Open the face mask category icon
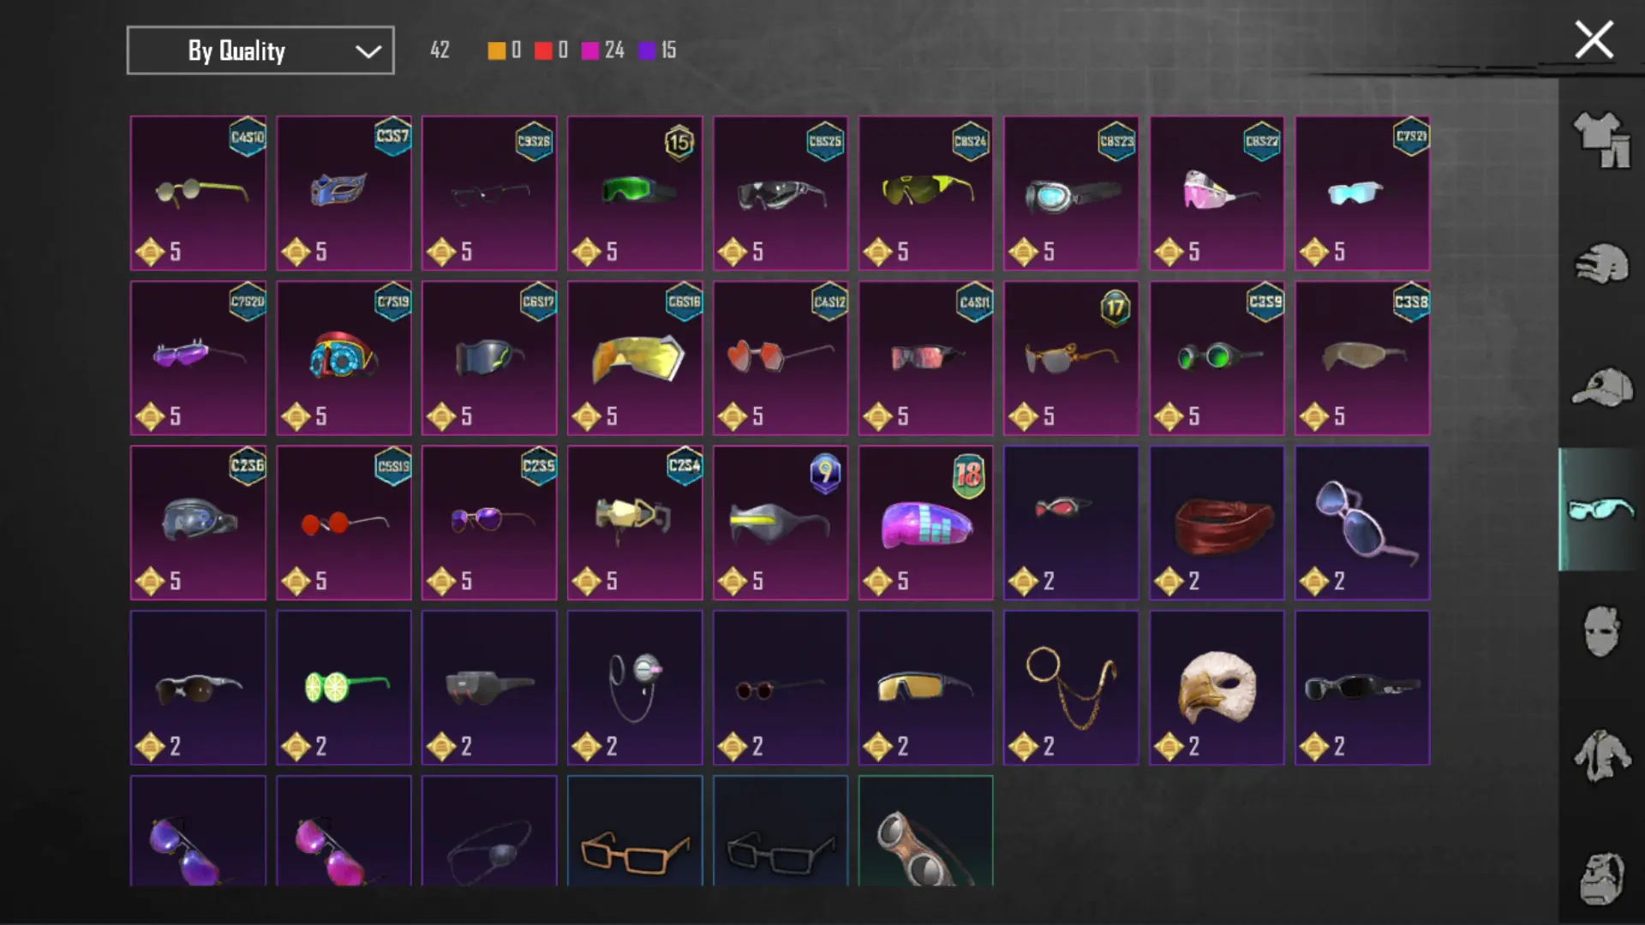1645x925 pixels. 1600,632
